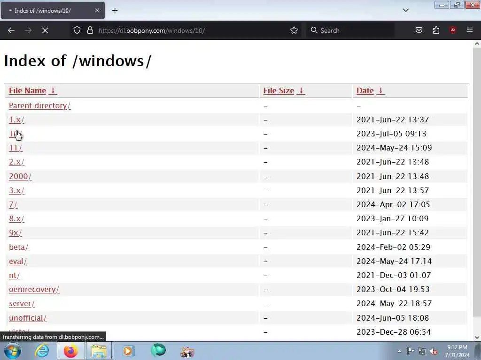
Task: Click the page scrollbar up arrow
Action: click(x=477, y=44)
